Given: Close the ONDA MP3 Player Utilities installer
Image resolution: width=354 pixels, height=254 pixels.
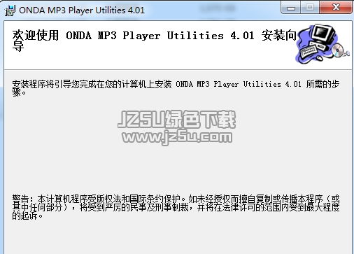Looking at the screenshot, I should tap(336, 8).
